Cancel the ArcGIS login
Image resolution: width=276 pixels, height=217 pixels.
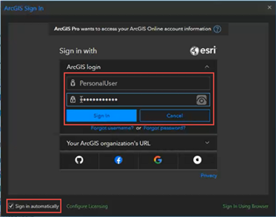pos(175,116)
